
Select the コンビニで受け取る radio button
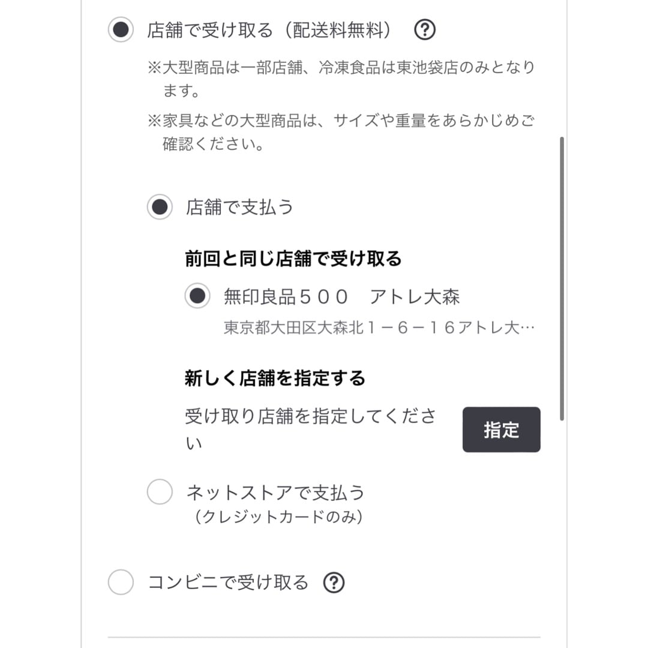(x=121, y=583)
